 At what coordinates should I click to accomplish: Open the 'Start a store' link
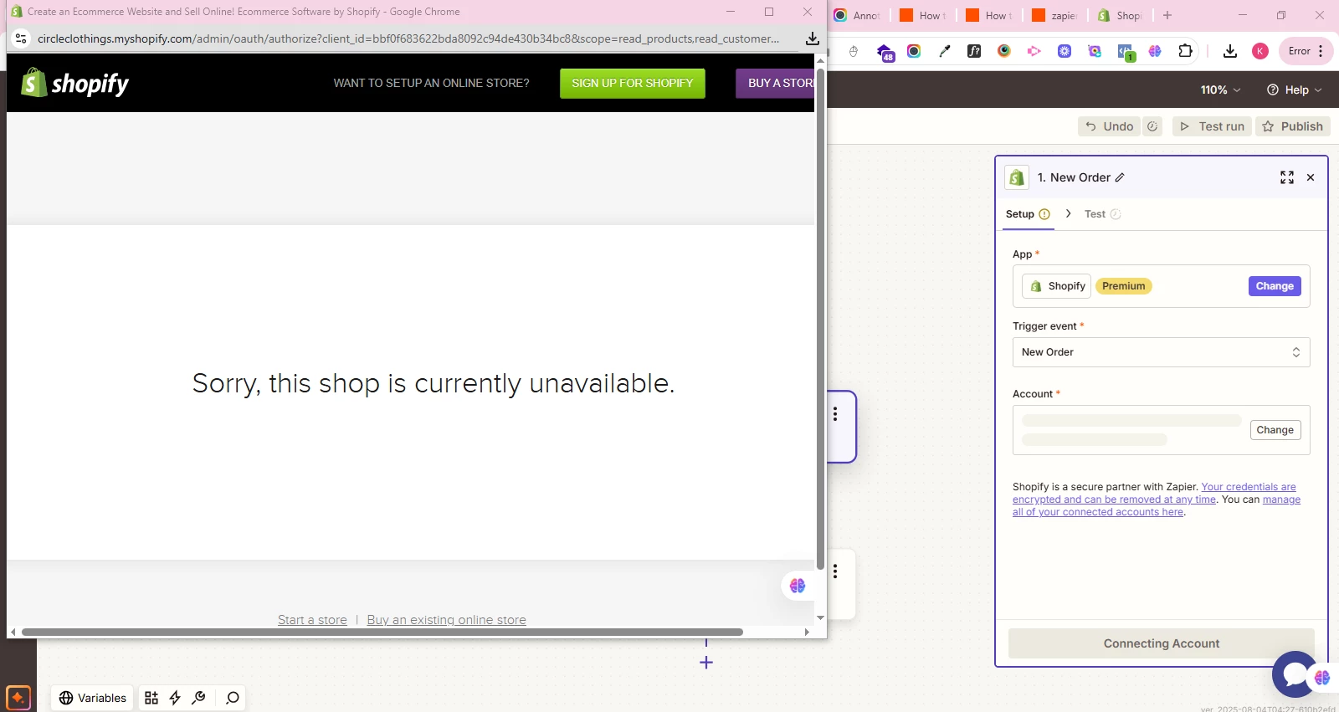(x=312, y=620)
